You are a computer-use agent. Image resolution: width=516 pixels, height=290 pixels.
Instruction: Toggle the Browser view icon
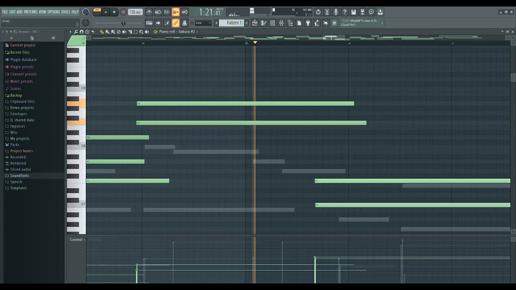pyautogui.click(x=290, y=23)
